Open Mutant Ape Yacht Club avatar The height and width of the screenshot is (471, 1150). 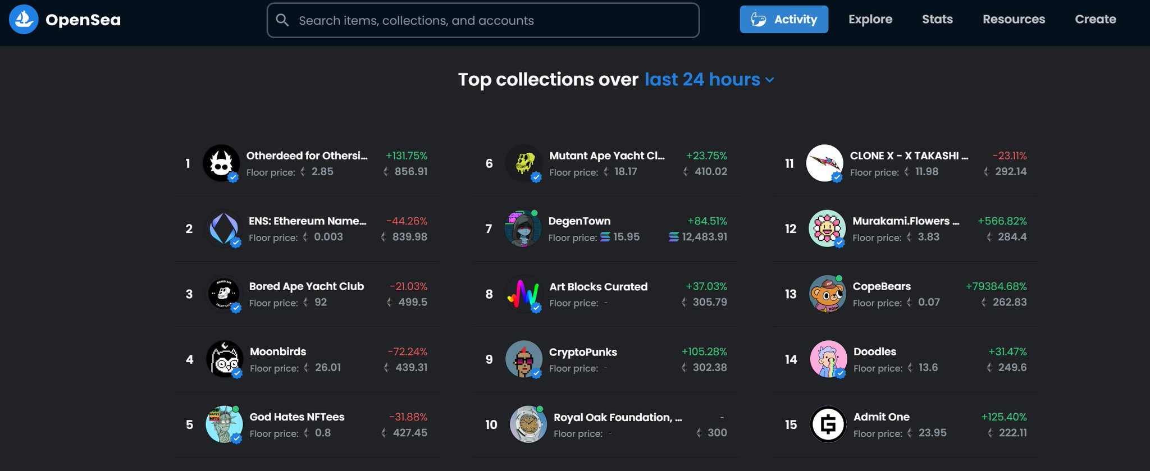(524, 163)
